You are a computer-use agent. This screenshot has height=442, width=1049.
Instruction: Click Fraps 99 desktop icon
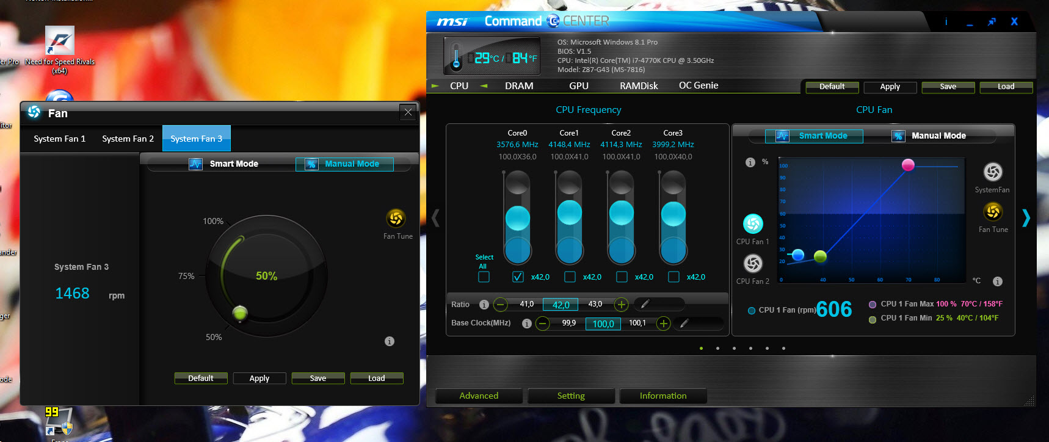(59, 422)
